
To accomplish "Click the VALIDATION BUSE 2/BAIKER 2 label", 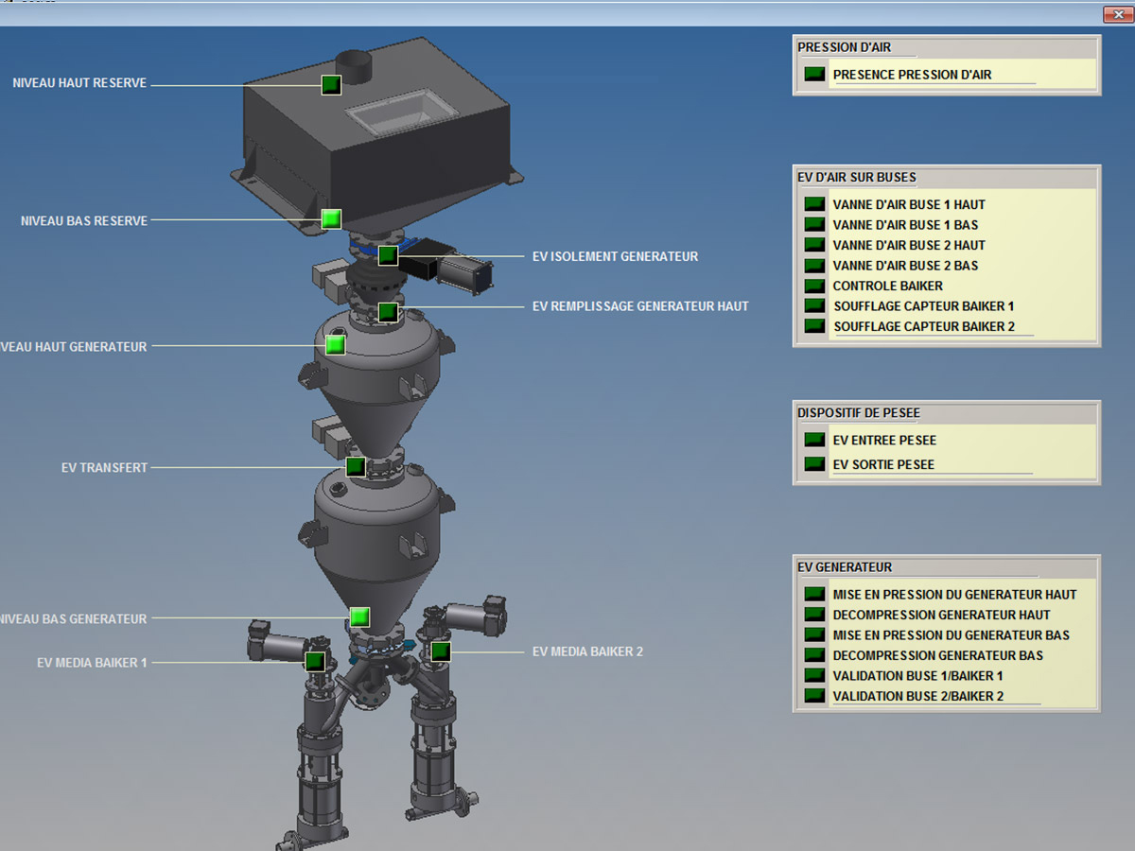I will [917, 696].
